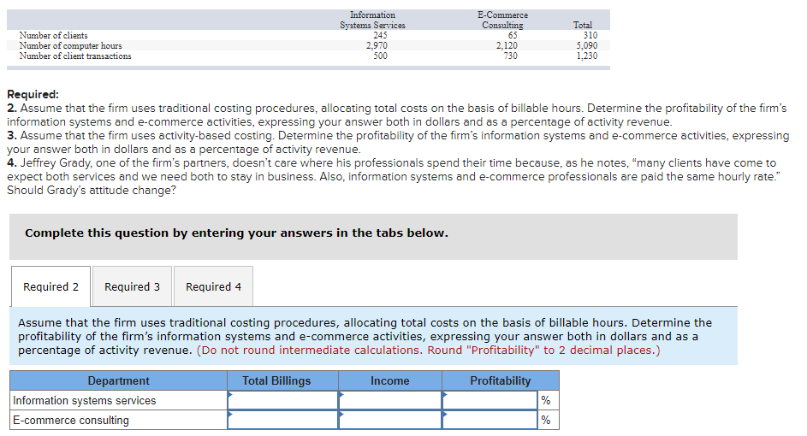The width and height of the screenshot is (807, 436).
Task: Click the 730 client transactions value
Action: click(511, 56)
